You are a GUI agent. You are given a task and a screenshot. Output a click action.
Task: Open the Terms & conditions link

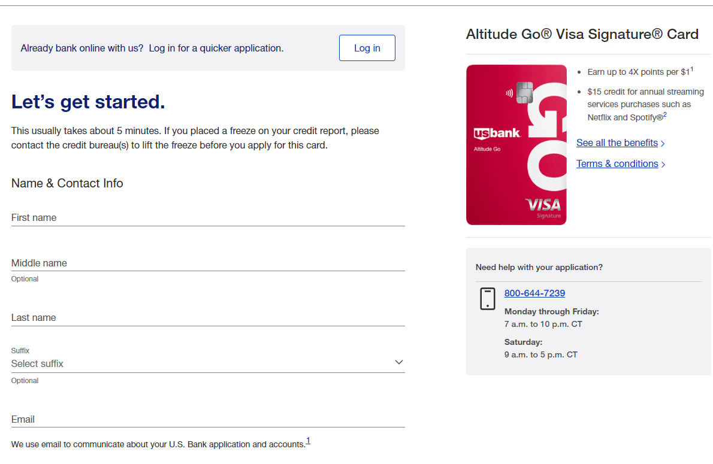[617, 163]
